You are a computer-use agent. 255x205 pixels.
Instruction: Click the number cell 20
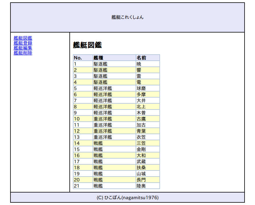pyautogui.click(x=83, y=180)
